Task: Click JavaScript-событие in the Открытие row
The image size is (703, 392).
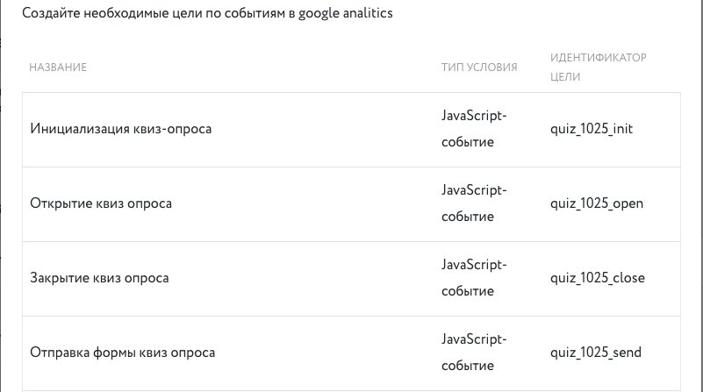Action: 474,203
